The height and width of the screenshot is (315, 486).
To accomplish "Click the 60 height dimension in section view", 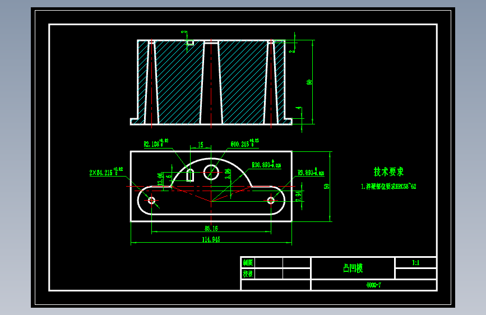I will 309,82.
